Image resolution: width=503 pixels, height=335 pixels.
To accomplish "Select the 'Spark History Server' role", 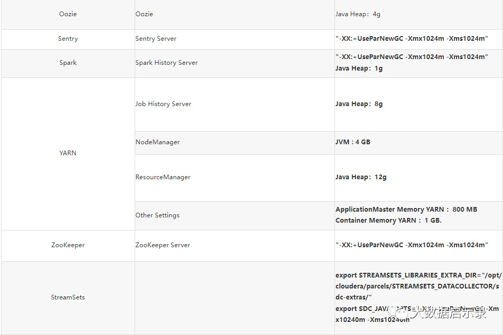I will point(166,63).
